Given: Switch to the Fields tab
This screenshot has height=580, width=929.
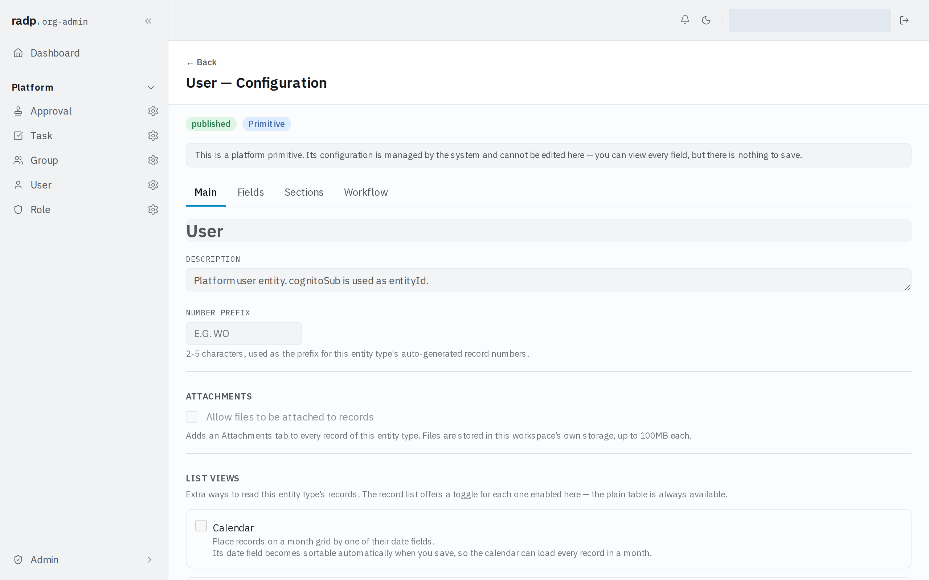Looking at the screenshot, I should click(251, 192).
